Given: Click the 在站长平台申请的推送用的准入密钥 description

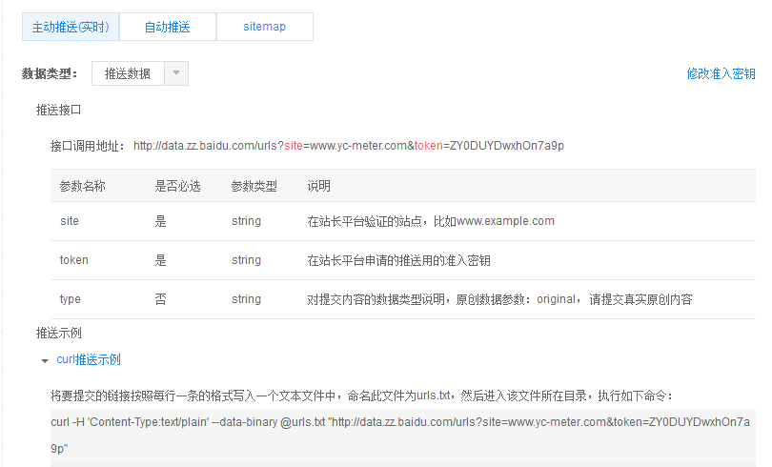Looking at the screenshot, I should click(x=398, y=260).
